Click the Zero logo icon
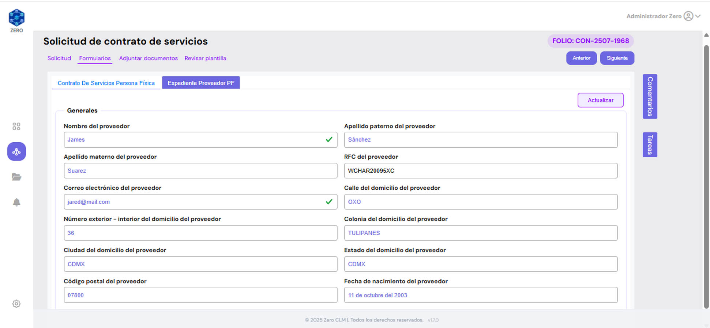This screenshot has width=710, height=328. pyautogui.click(x=16, y=18)
